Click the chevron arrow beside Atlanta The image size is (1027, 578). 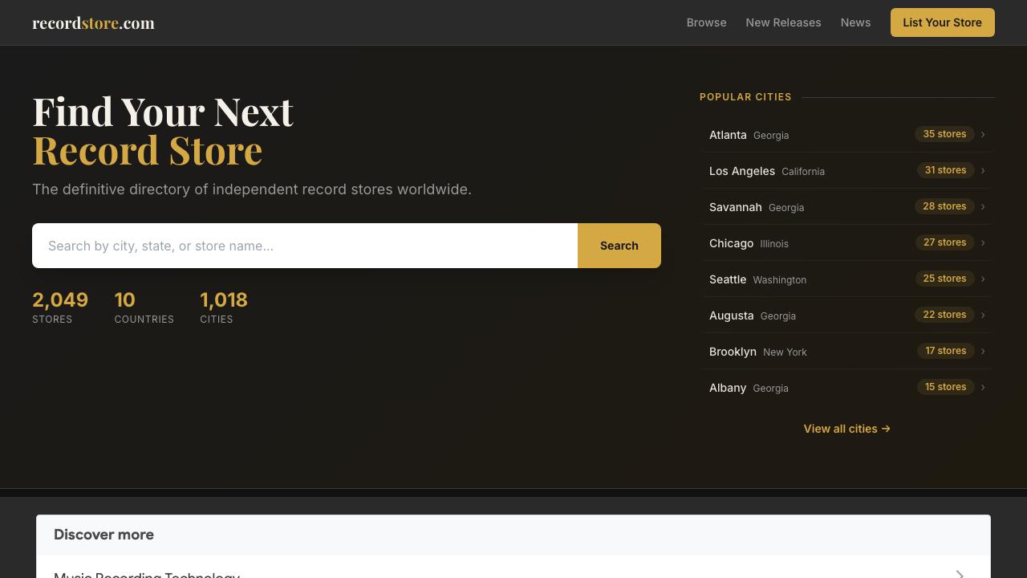click(983, 134)
